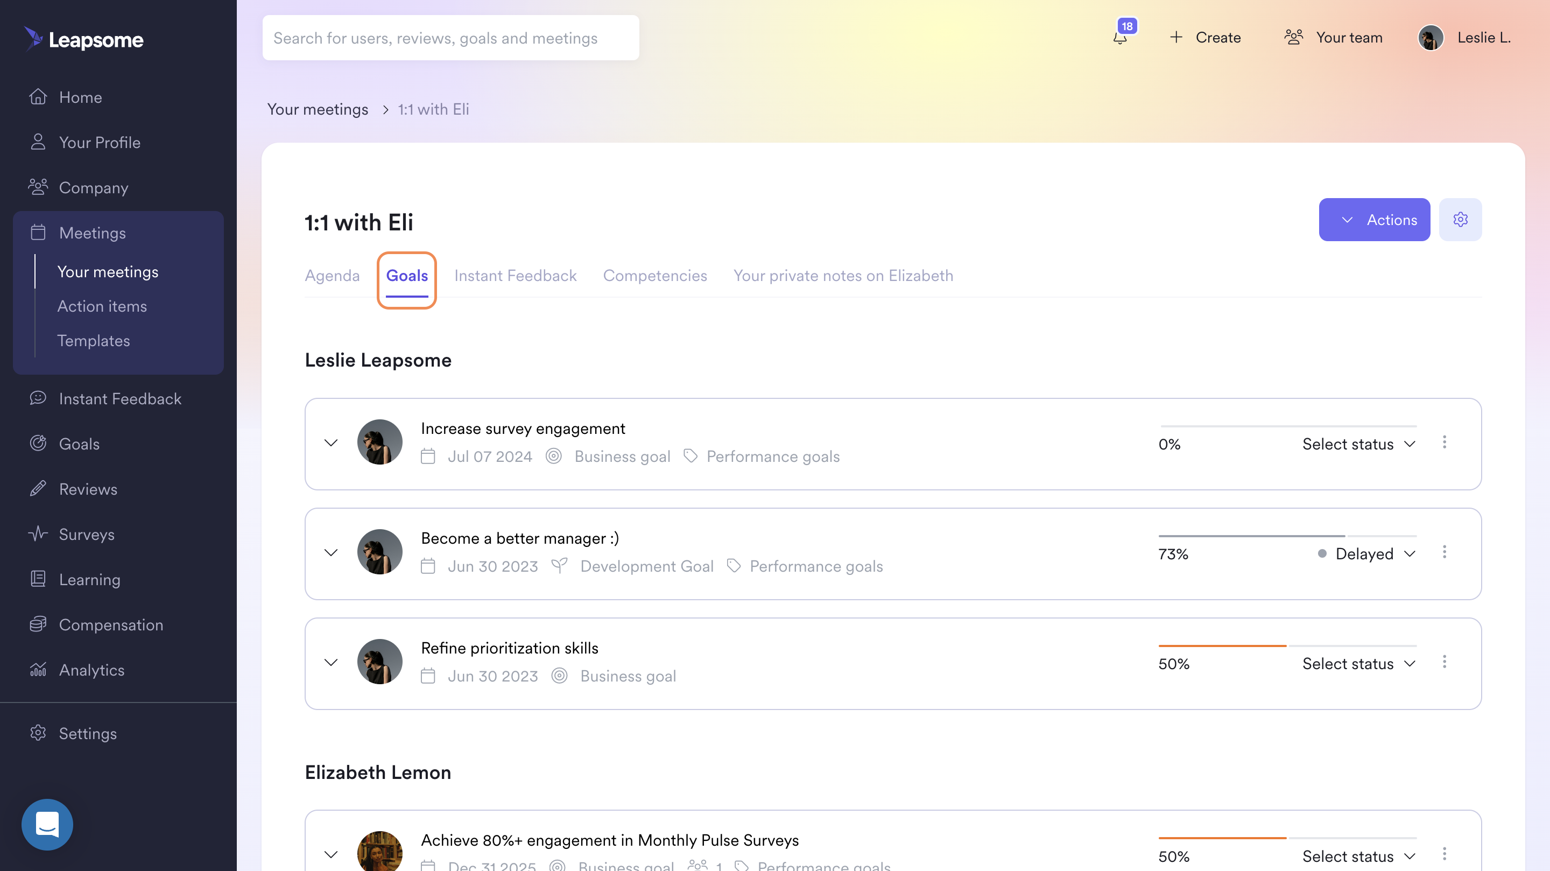The width and height of the screenshot is (1550, 871).
Task: Click the Analytics chart icon
Action: point(38,669)
